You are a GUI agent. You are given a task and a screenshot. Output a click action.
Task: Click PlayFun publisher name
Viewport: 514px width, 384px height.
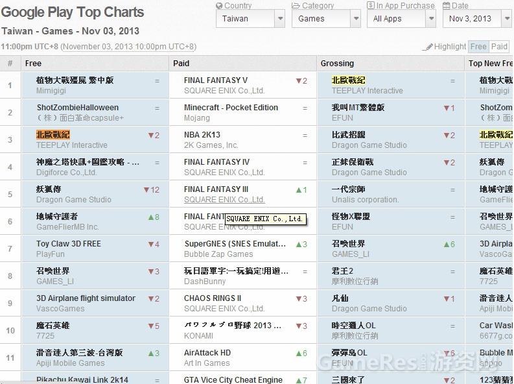[50, 254]
